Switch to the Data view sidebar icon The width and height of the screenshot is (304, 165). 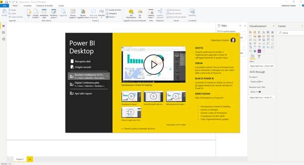(x=3, y=33)
